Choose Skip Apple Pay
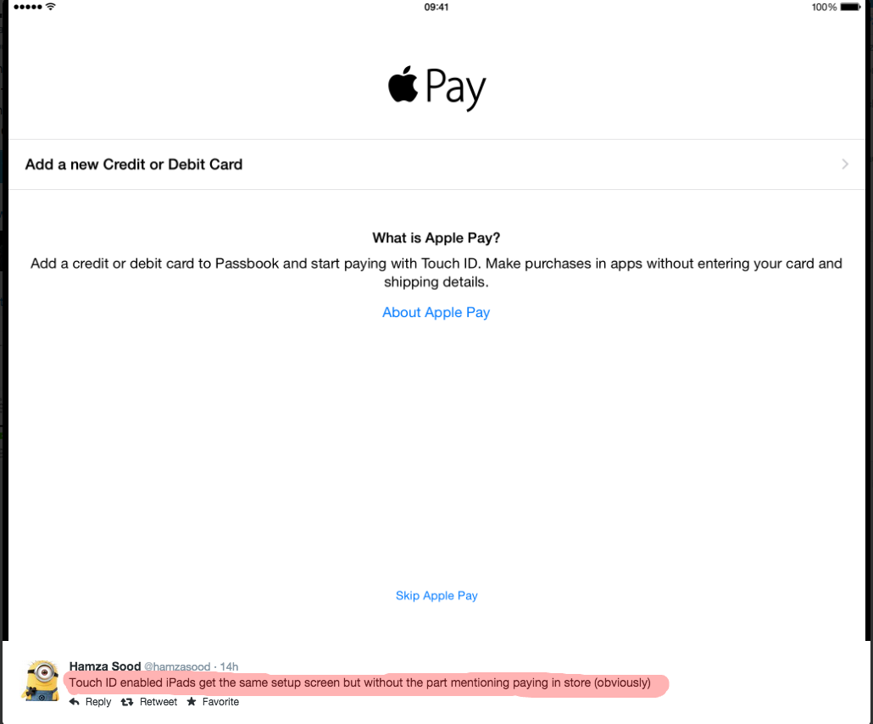The width and height of the screenshot is (873, 724). tap(436, 595)
